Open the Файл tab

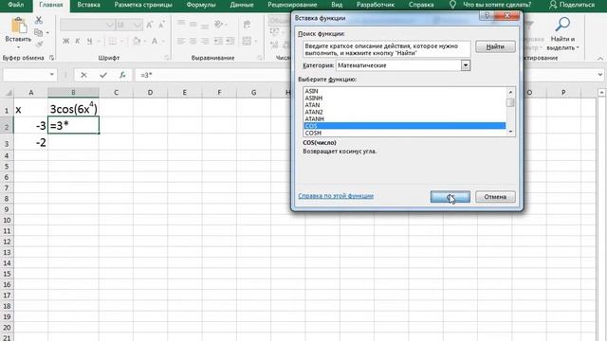pos(16,5)
